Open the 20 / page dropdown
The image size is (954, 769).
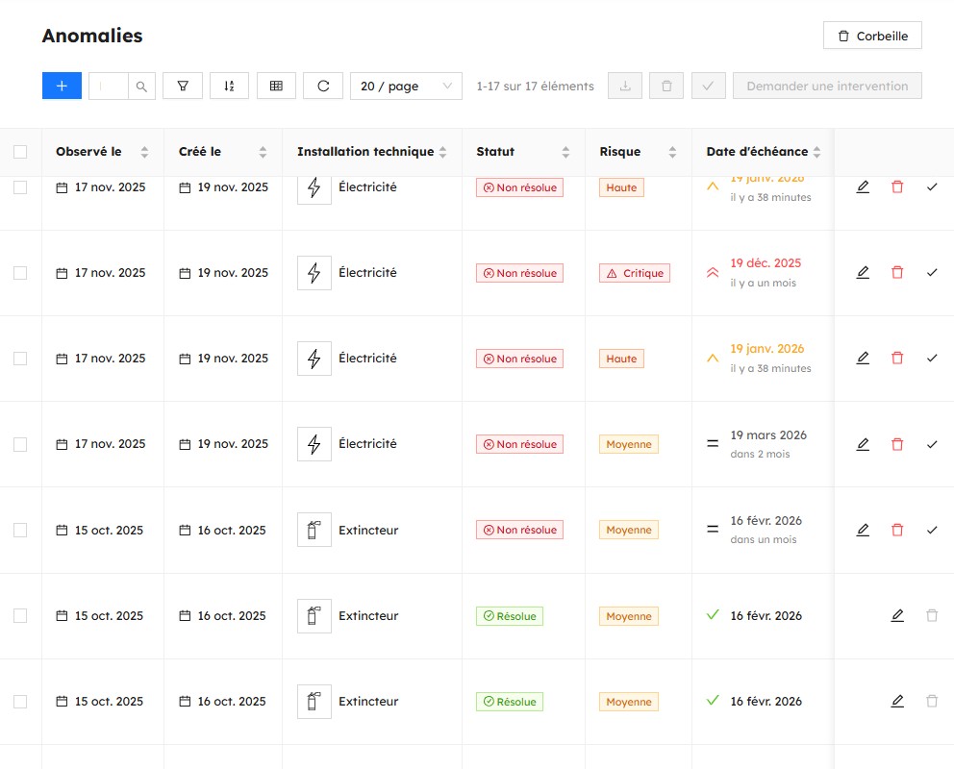pos(406,86)
